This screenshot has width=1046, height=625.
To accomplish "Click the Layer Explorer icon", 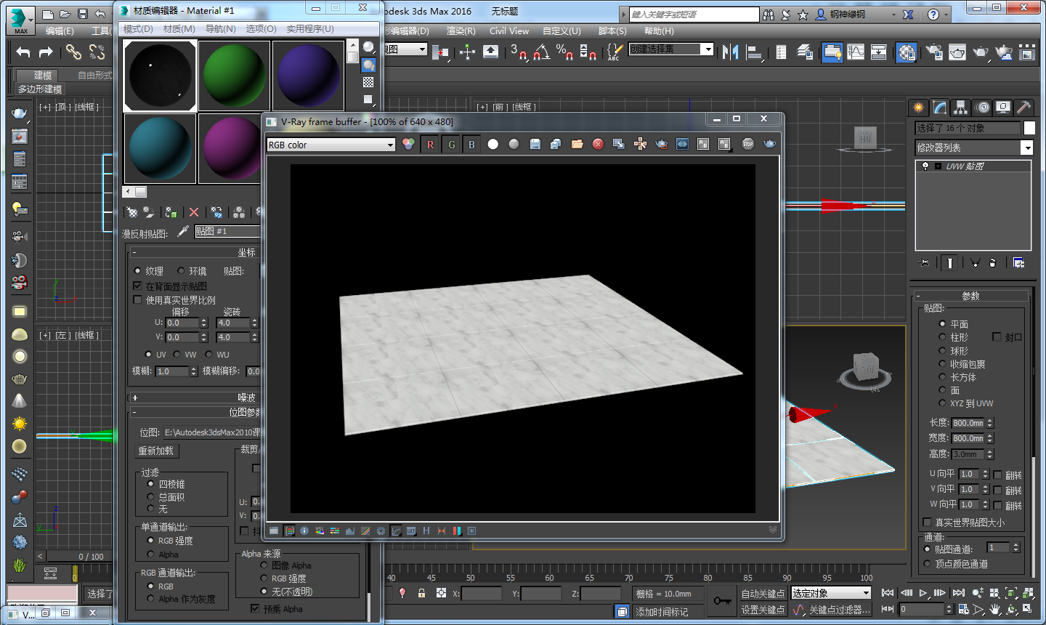I will [x=805, y=52].
